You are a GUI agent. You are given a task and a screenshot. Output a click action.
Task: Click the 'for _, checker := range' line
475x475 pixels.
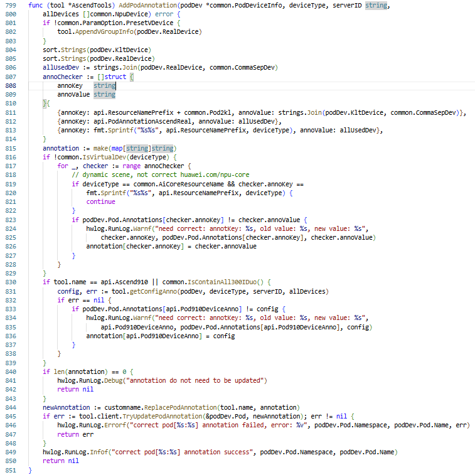124,166
